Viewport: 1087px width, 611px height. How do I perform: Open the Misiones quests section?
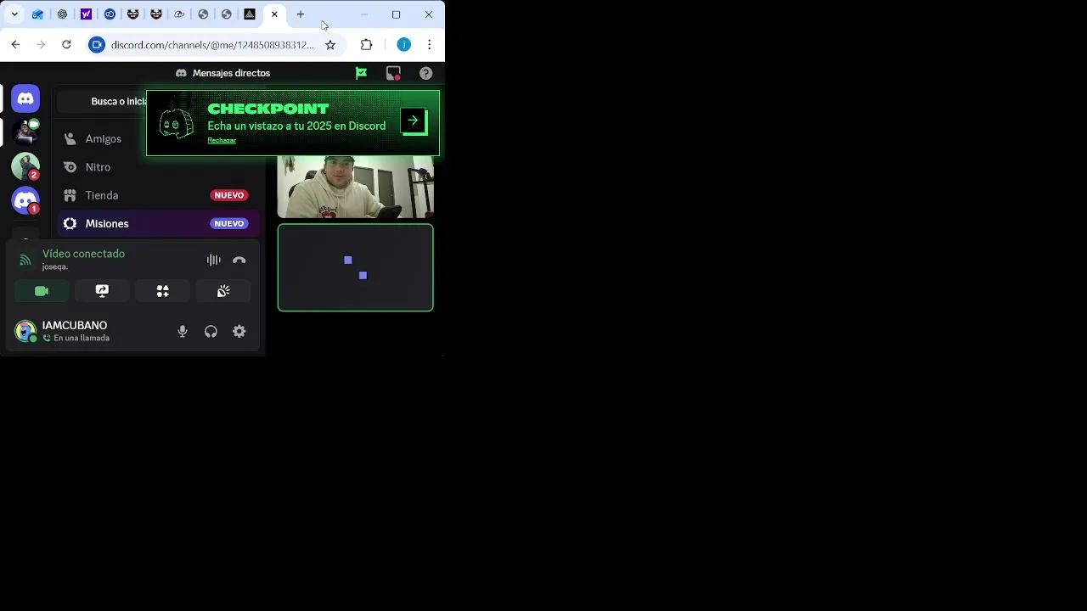pos(158,223)
